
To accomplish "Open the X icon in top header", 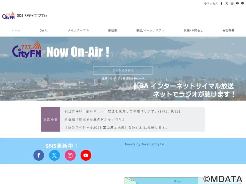I will pyautogui.click(x=227, y=3).
